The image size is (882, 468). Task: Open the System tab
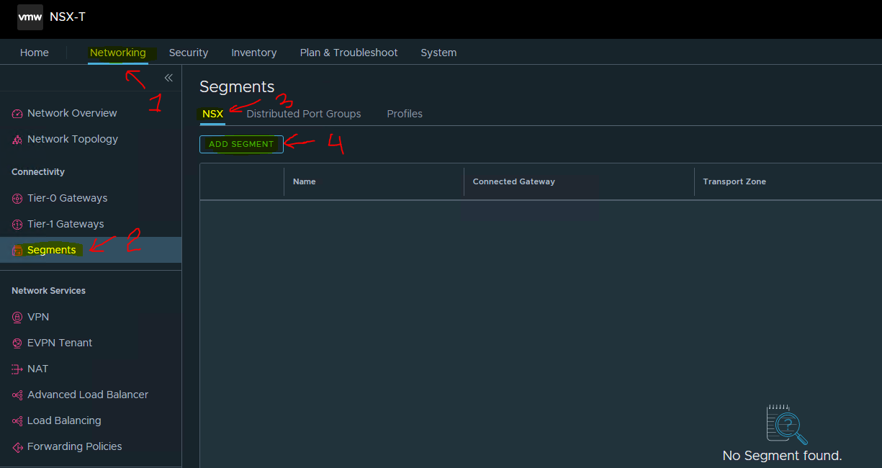(438, 53)
